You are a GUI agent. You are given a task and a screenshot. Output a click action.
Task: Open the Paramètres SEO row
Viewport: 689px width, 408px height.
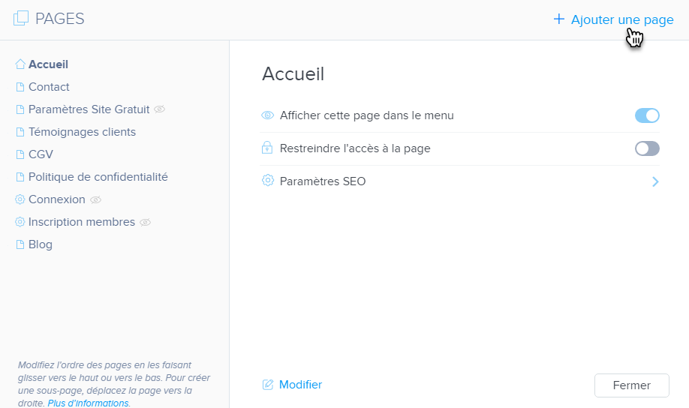pyautogui.click(x=323, y=181)
